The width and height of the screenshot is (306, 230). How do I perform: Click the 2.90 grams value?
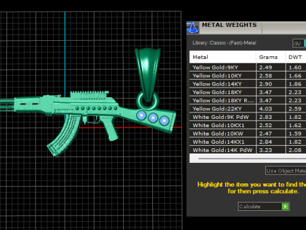[x=265, y=84]
